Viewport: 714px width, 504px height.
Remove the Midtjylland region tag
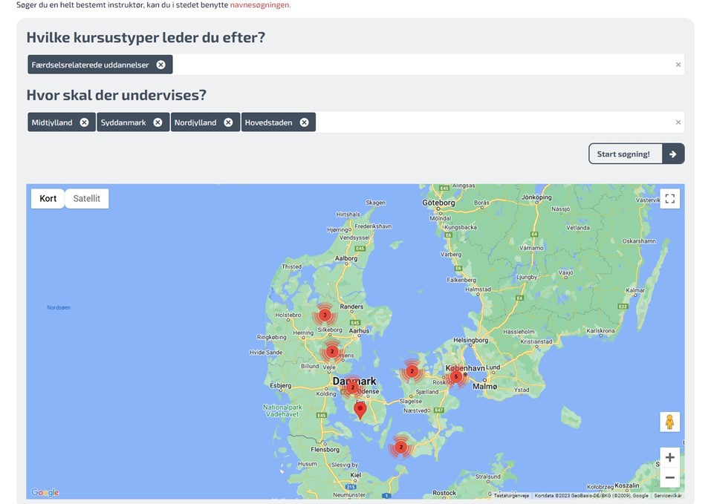tap(84, 122)
